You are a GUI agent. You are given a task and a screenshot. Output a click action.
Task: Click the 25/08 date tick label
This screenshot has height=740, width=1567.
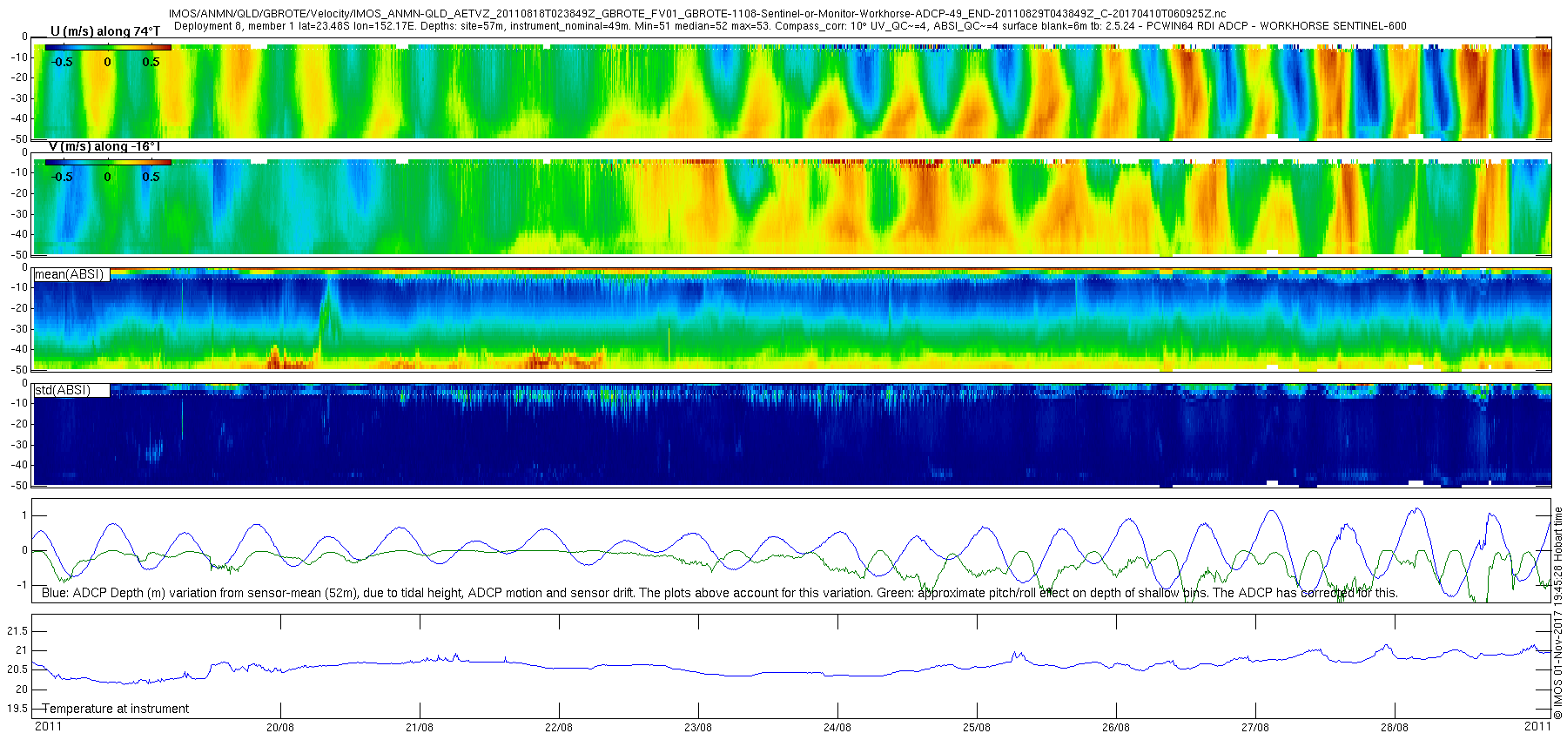pos(977,727)
